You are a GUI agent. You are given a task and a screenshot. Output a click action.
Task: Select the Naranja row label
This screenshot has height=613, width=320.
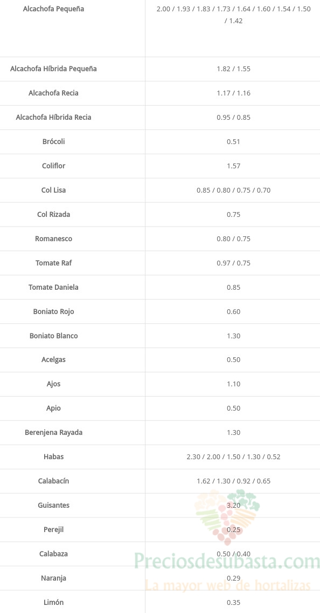[x=53, y=578]
